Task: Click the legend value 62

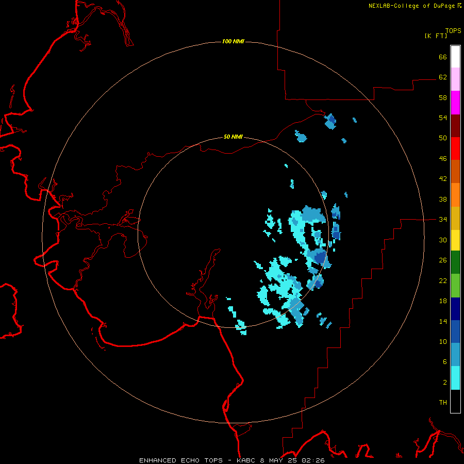Action: (443, 77)
